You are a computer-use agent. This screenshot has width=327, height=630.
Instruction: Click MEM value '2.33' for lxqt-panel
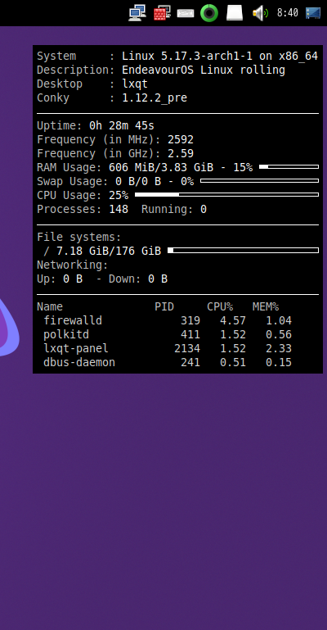(x=279, y=349)
